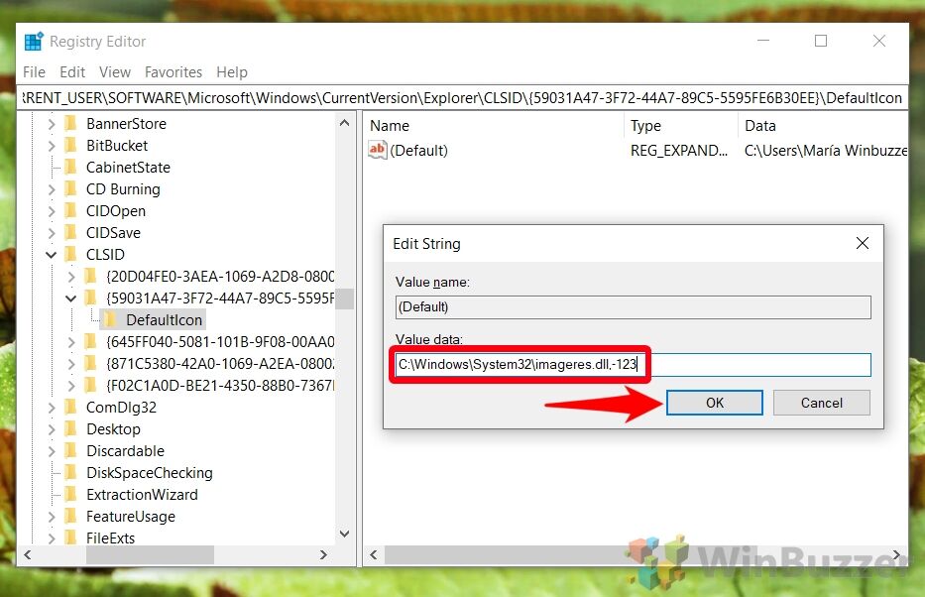This screenshot has width=925, height=597.
Task: Click tree pane horizontal scroll left arrow
Action: coord(27,554)
